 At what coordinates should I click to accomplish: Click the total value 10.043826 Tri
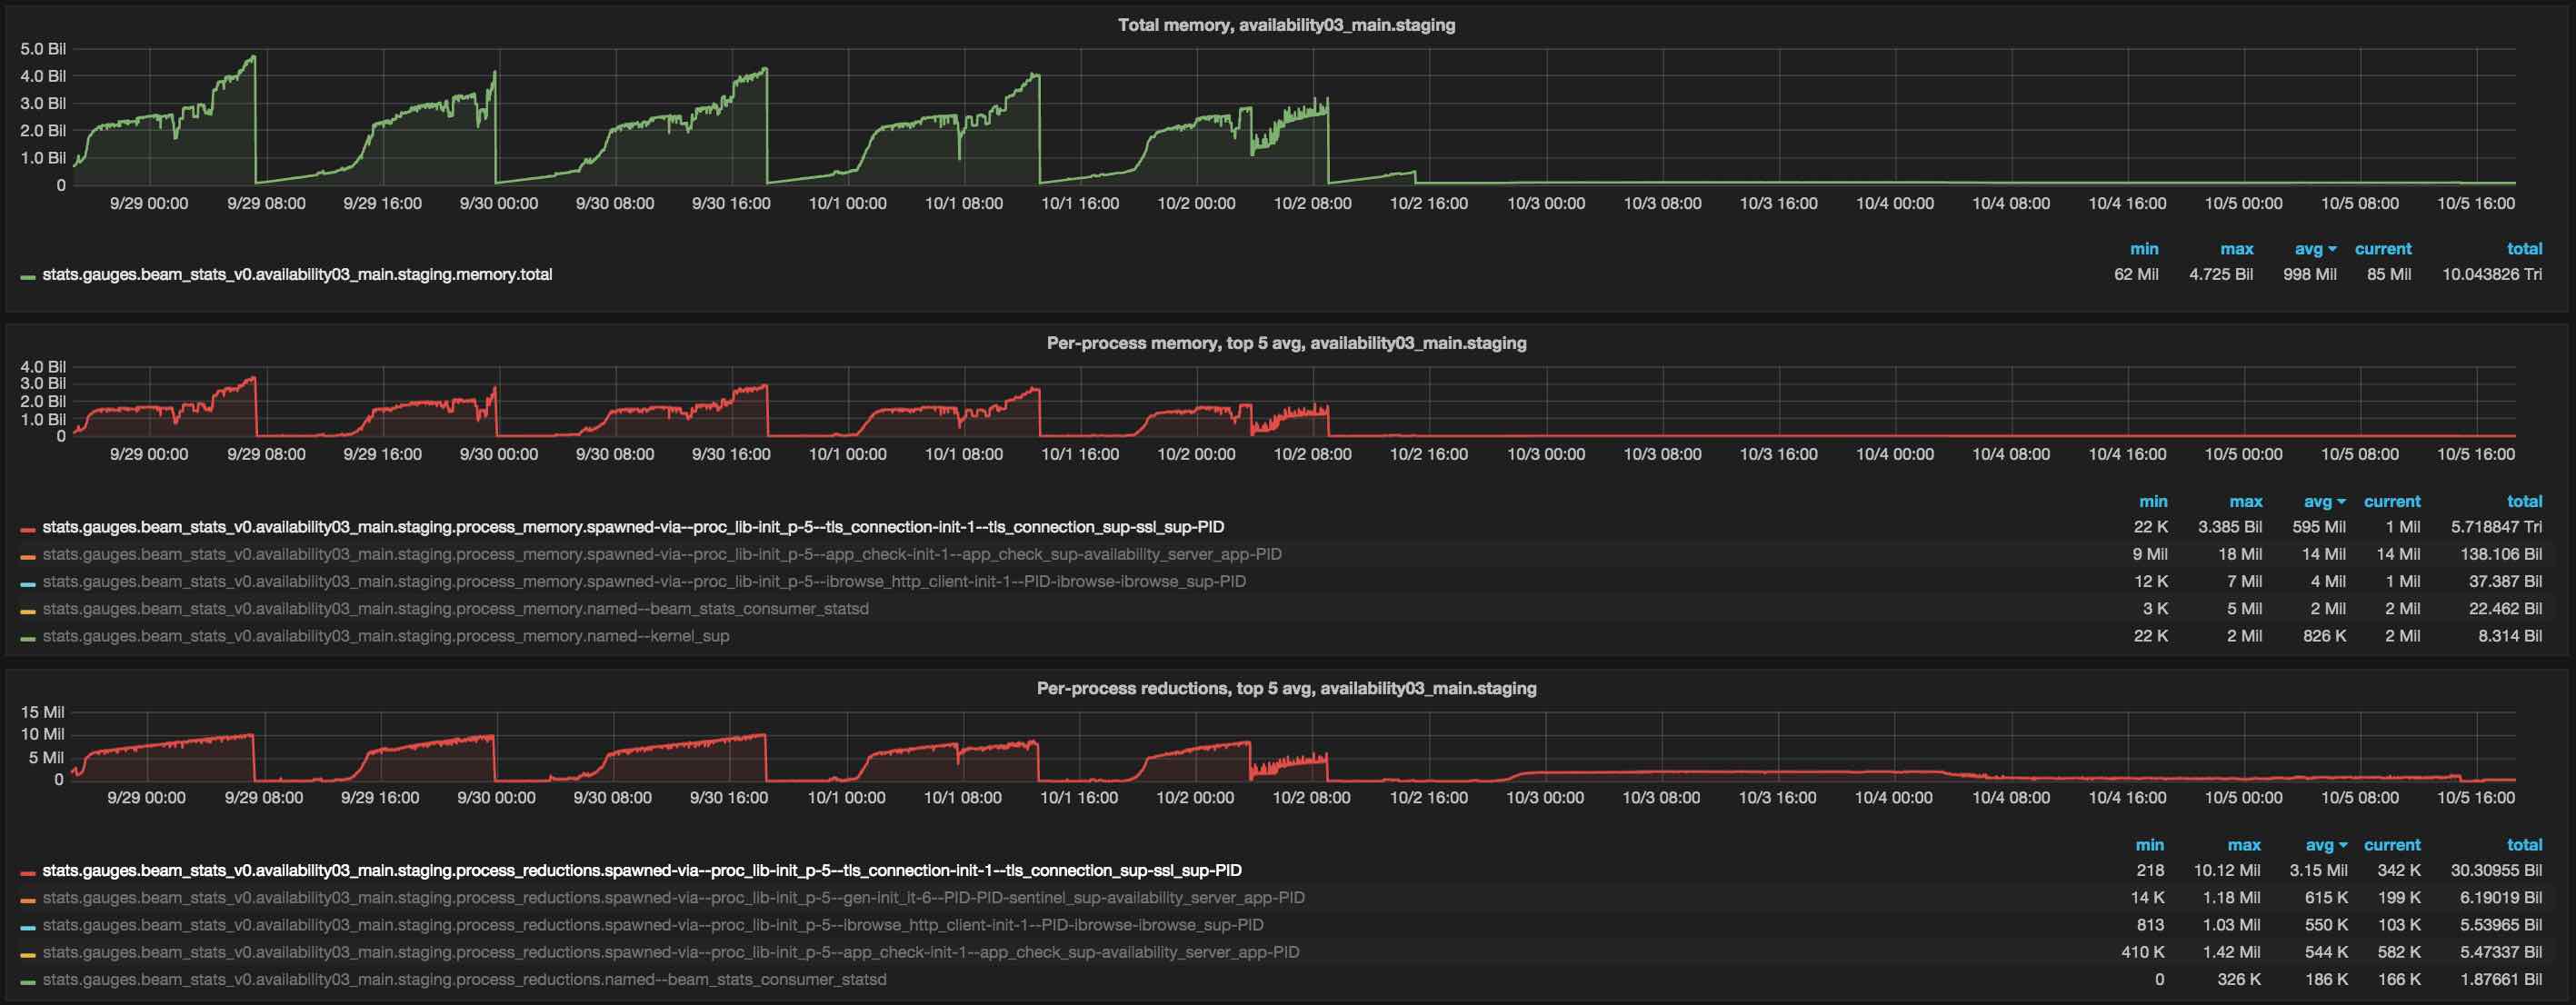2492,274
